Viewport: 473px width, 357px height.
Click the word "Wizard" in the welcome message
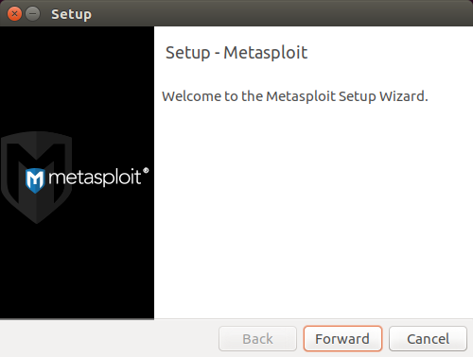[x=401, y=96]
